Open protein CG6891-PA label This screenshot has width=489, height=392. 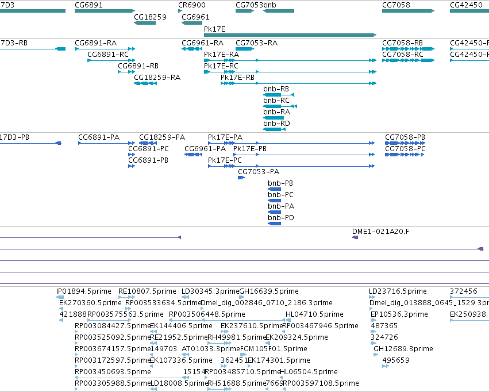99,137
